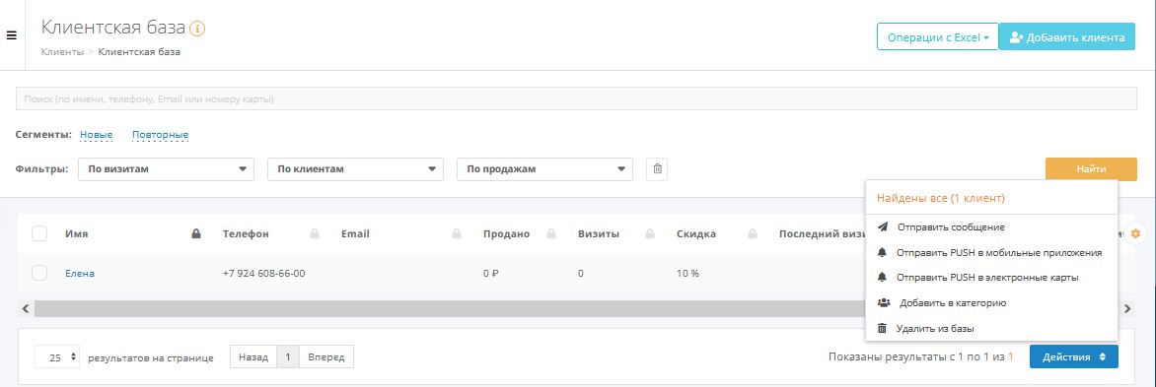This screenshot has height=387, width=1156.
Task: Click the lock icon beside Продано column
Action: tap(550, 234)
